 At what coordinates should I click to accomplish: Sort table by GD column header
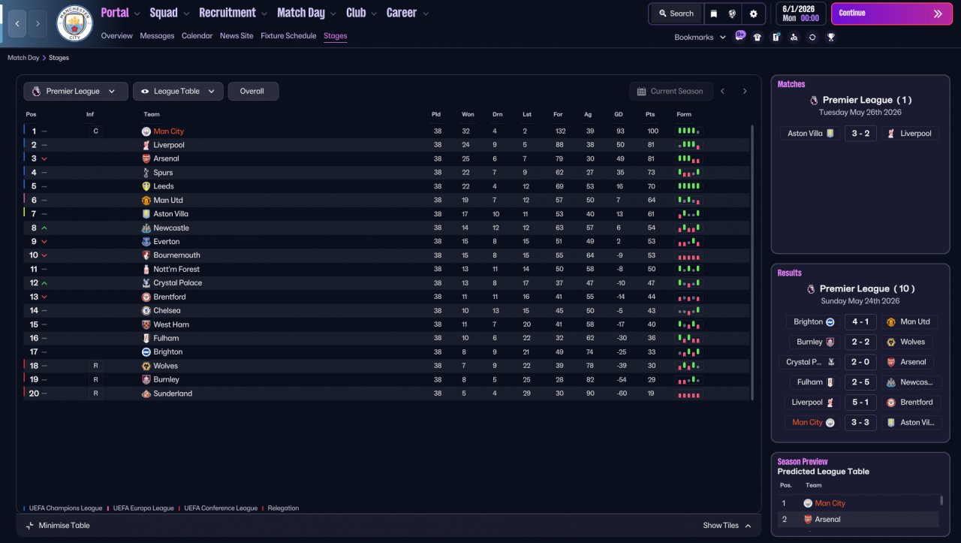tap(619, 114)
